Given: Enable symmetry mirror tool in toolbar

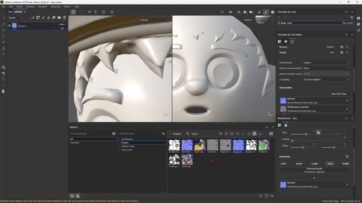Looking at the screenshot, I should tap(89, 12).
